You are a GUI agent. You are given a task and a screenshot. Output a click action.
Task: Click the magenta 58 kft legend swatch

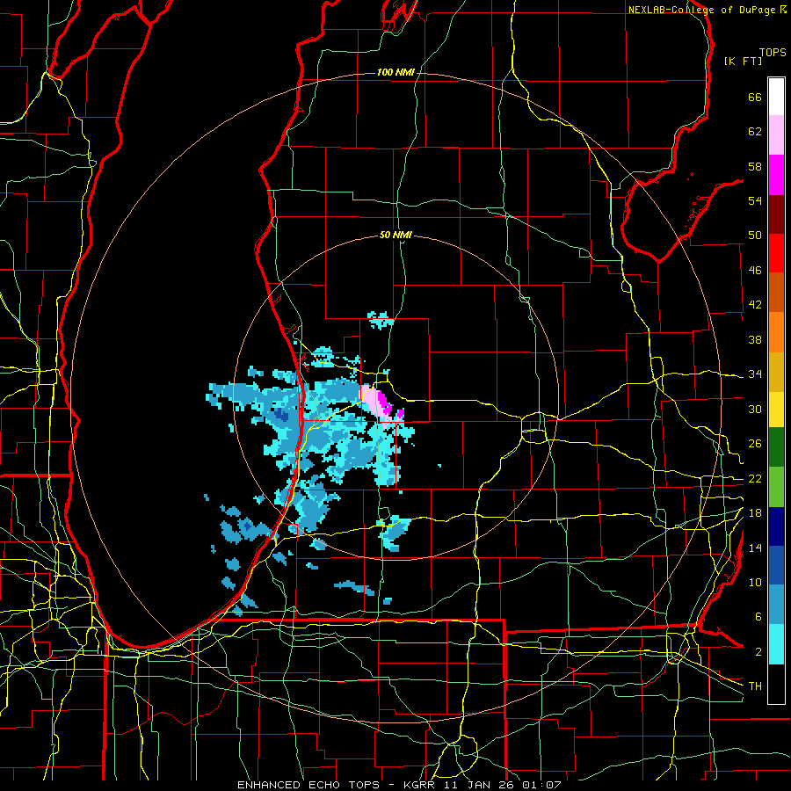(x=776, y=175)
